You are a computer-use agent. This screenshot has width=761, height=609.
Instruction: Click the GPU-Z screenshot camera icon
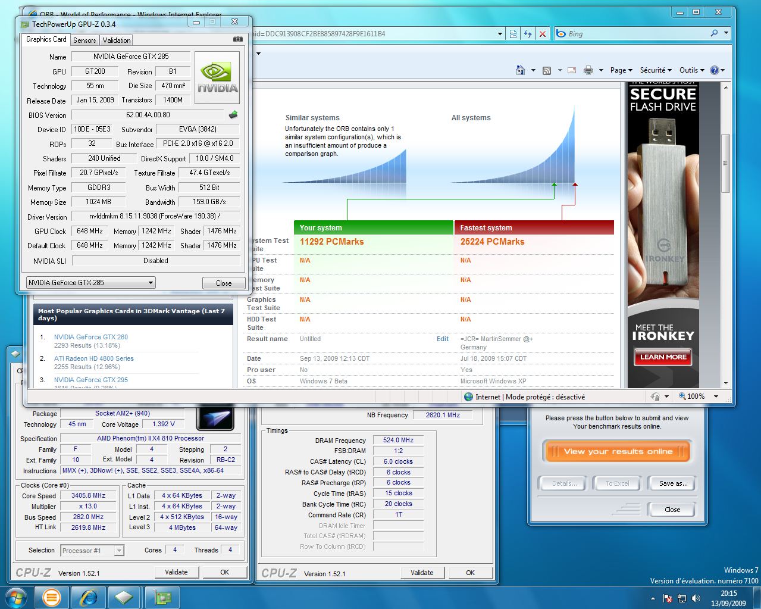point(238,39)
